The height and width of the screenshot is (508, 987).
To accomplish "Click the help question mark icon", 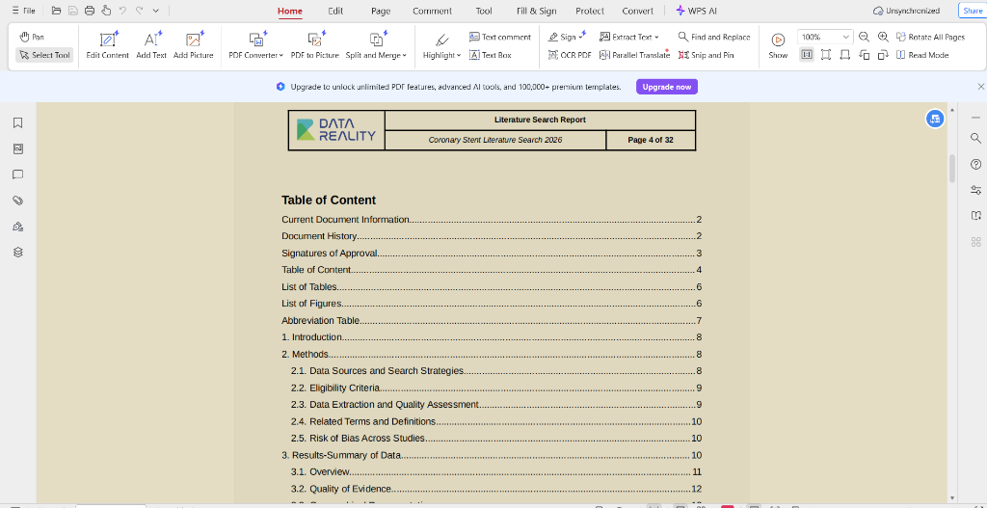I will coord(975,164).
